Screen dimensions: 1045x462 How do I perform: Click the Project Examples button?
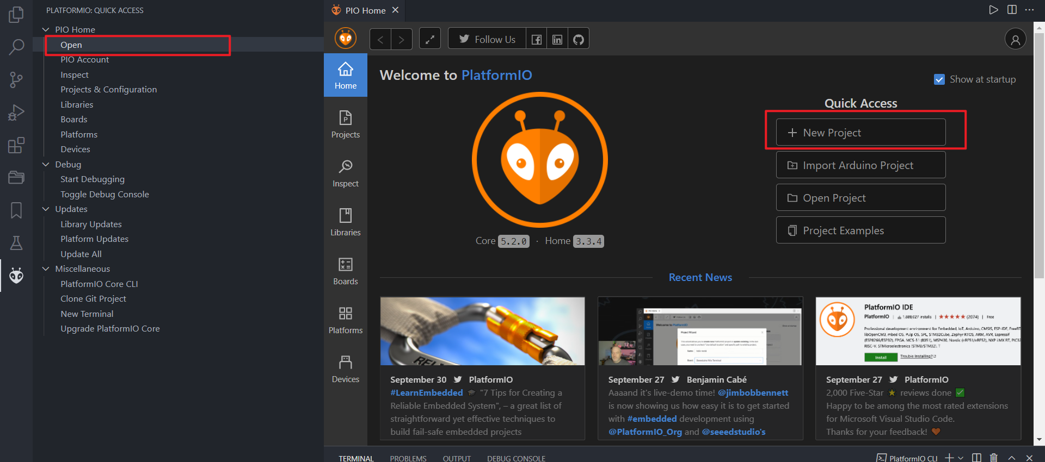(x=860, y=230)
